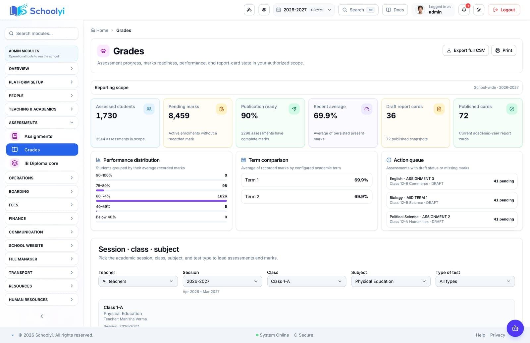Open the Class 1-A dropdown
This screenshot has width=530, height=343.
click(x=306, y=281)
